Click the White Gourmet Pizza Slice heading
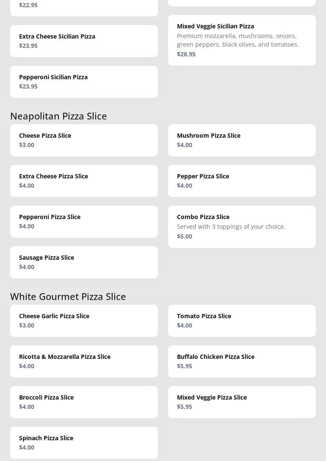Screen dimensions: 326x461 [x=68, y=296]
